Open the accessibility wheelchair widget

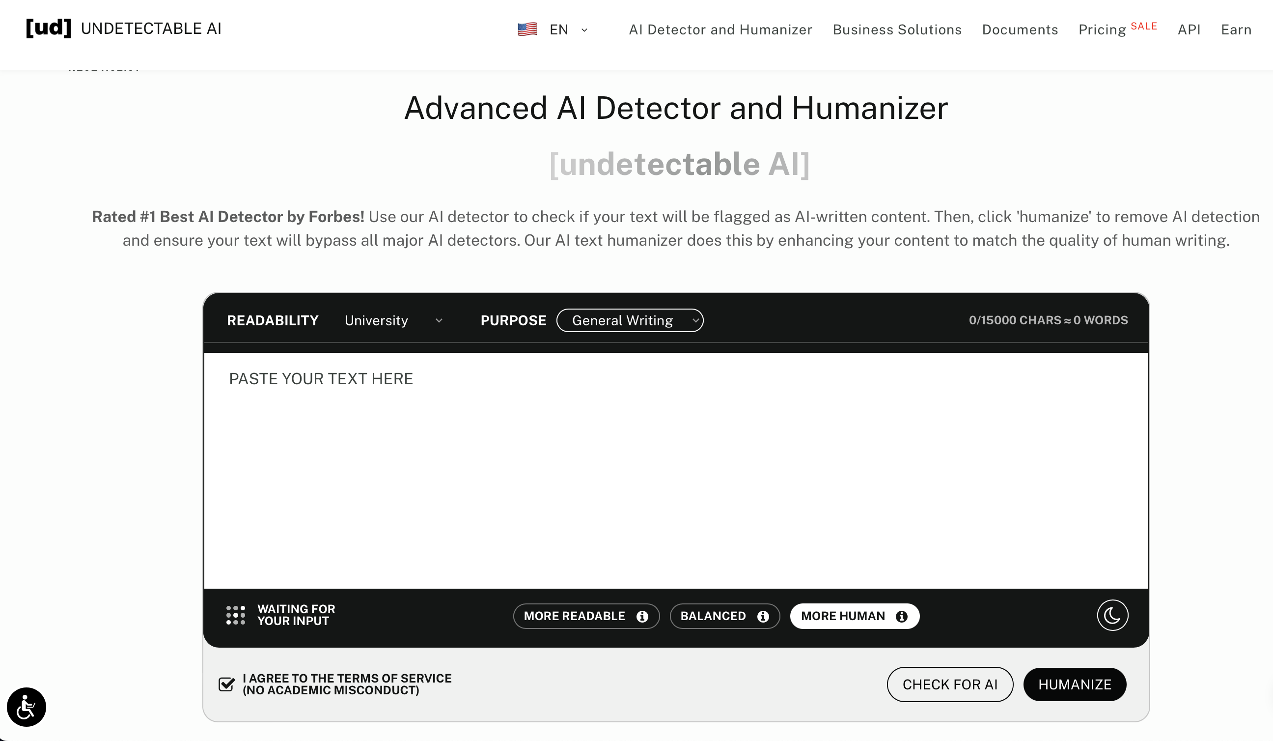pos(26,707)
